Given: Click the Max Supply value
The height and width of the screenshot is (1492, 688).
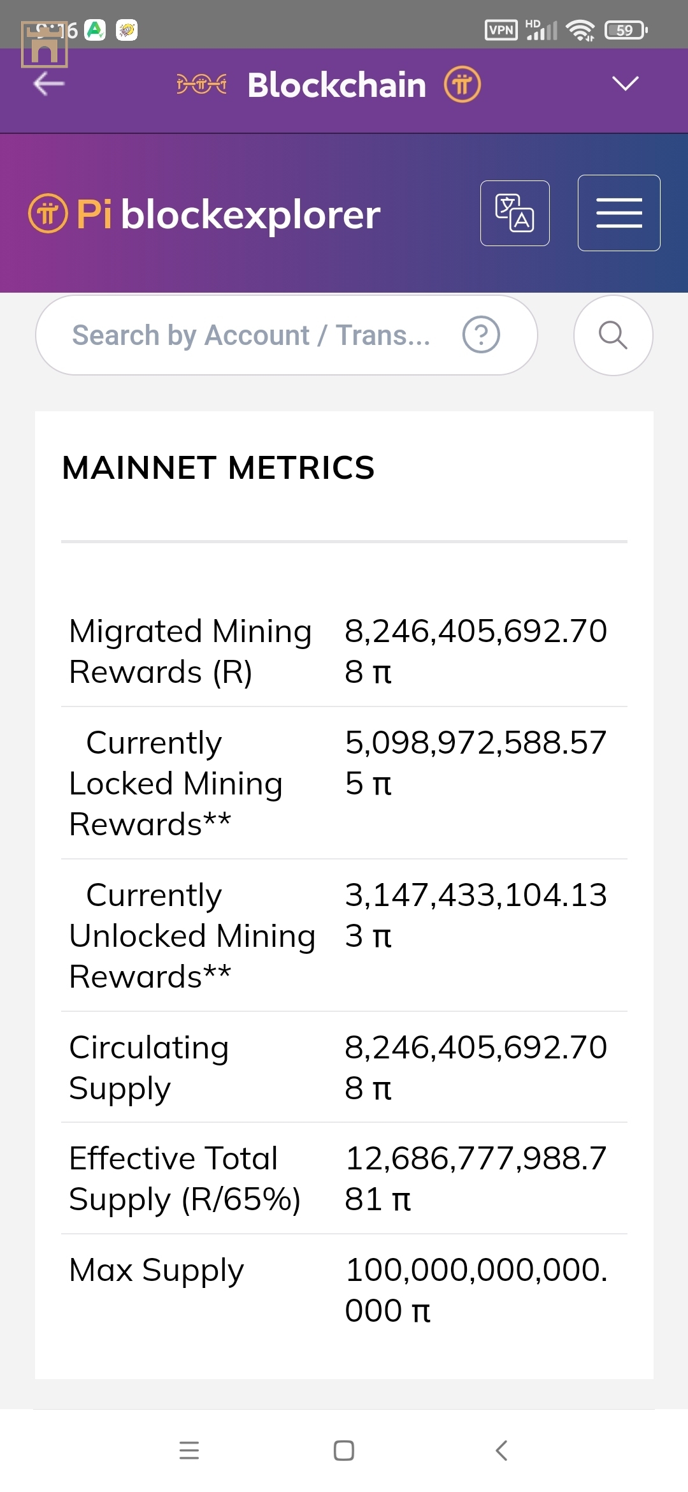Looking at the screenshot, I should pyautogui.click(x=475, y=1290).
